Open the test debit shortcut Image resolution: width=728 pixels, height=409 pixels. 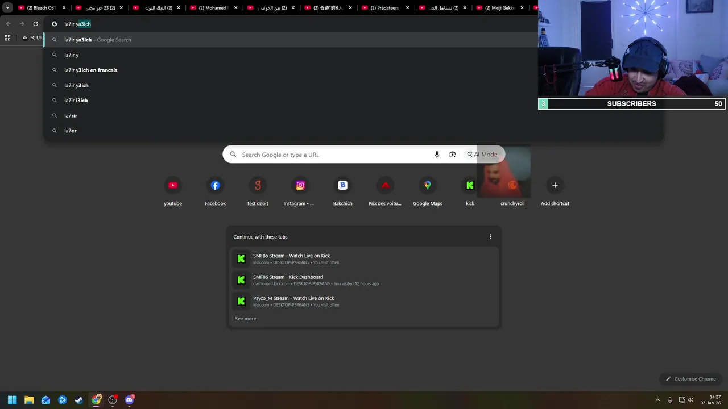pyautogui.click(x=258, y=192)
